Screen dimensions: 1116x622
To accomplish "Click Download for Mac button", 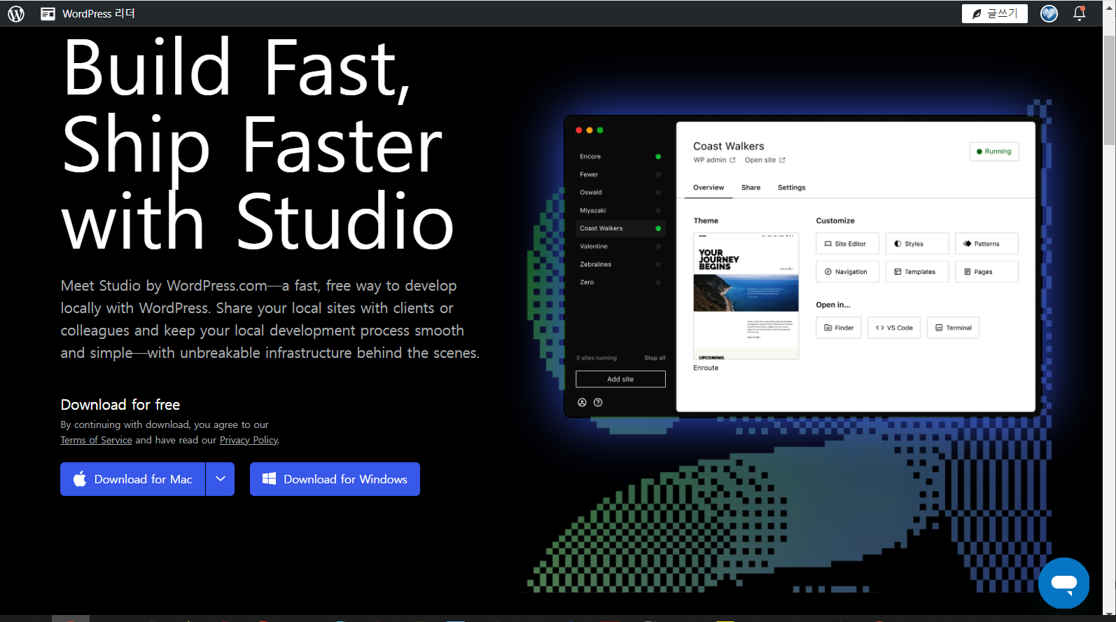I will [x=133, y=479].
